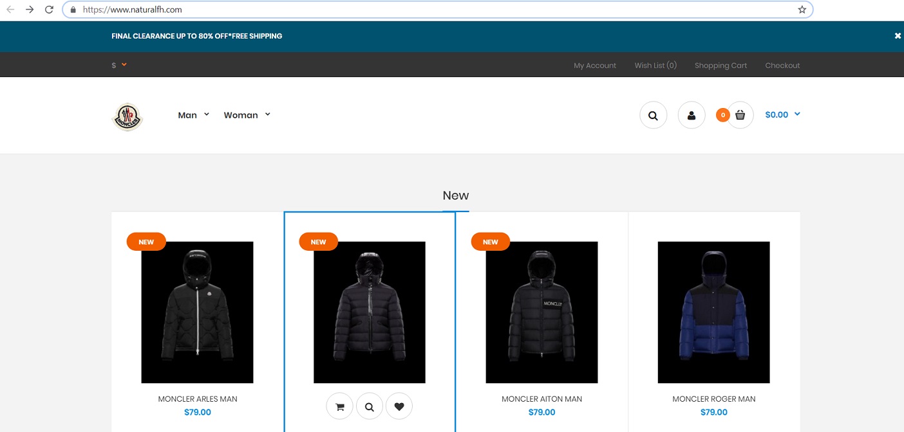This screenshot has height=432, width=904.
Task: Open the search magnifier icon in header
Action: [x=653, y=116]
